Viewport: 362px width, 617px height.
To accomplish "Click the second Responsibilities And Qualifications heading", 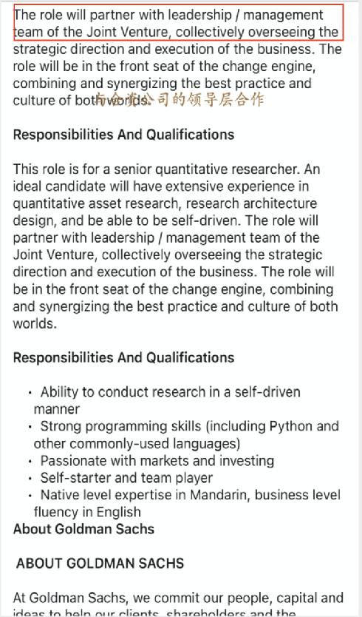I will pyautogui.click(x=124, y=357).
